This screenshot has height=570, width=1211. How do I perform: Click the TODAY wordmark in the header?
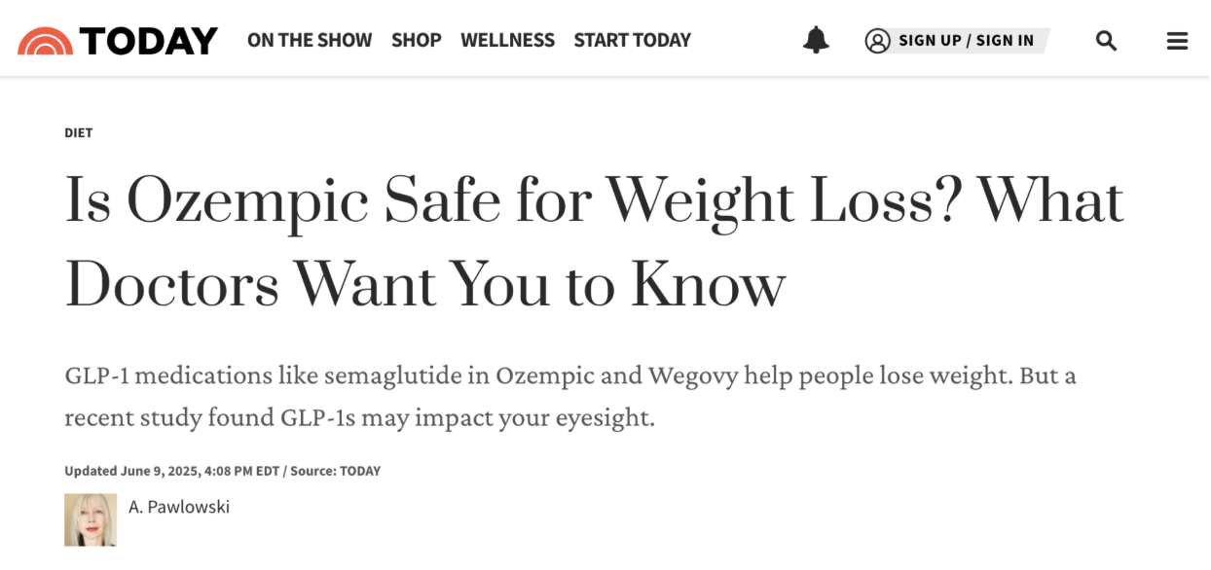pyautogui.click(x=149, y=41)
